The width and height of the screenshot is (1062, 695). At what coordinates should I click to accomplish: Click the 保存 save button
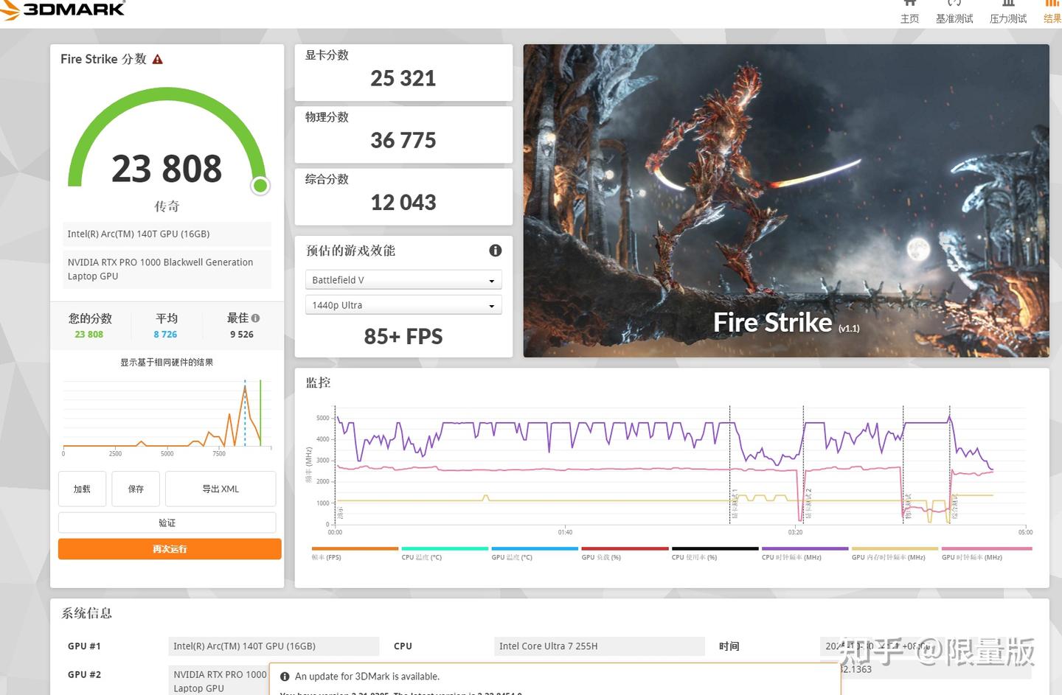pos(136,489)
